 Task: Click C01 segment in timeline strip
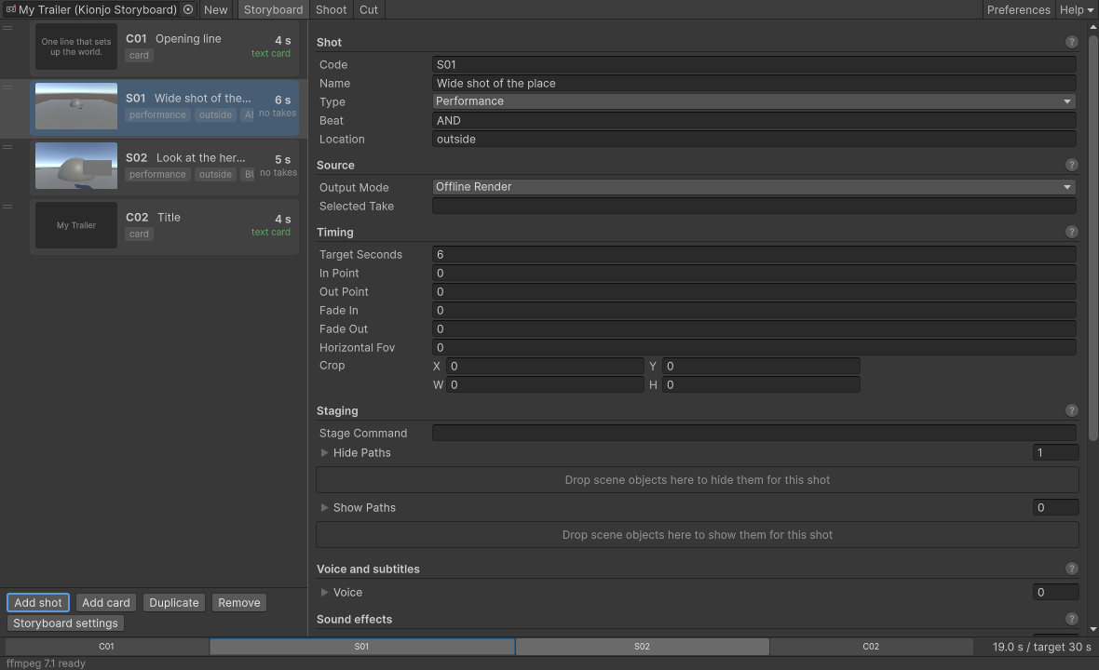point(106,646)
